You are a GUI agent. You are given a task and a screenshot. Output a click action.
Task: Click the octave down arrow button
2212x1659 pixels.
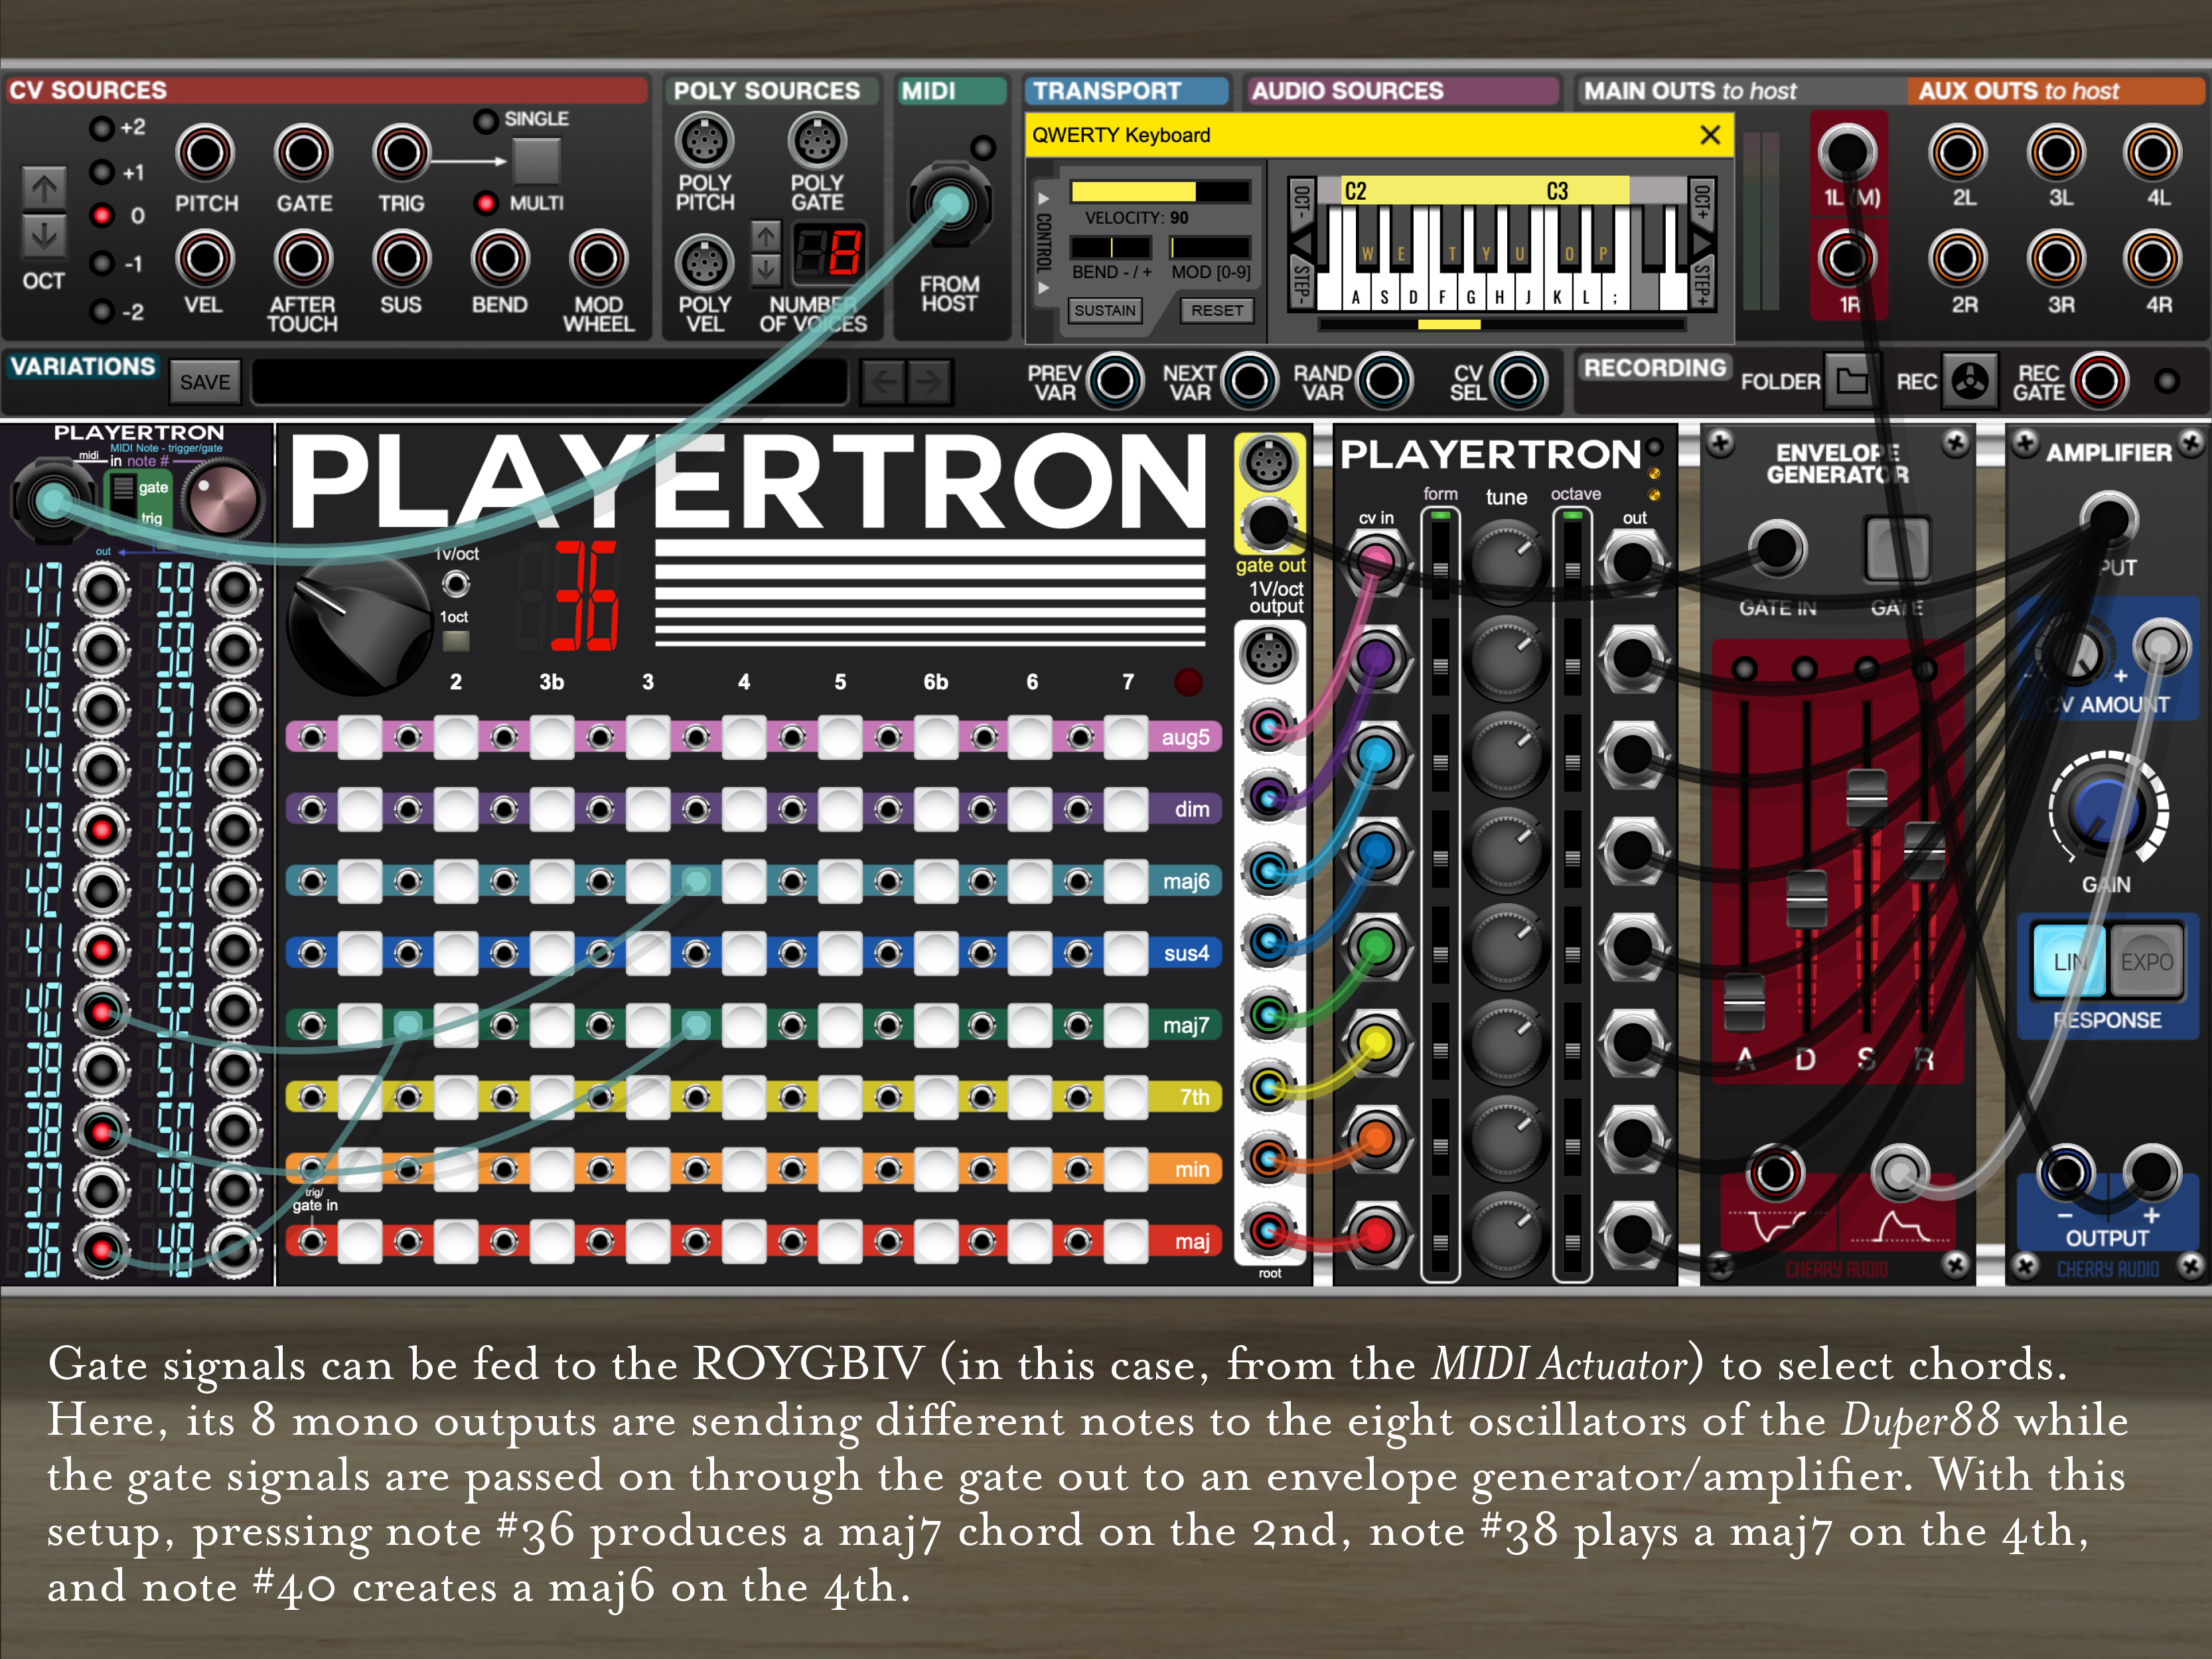click(x=44, y=237)
